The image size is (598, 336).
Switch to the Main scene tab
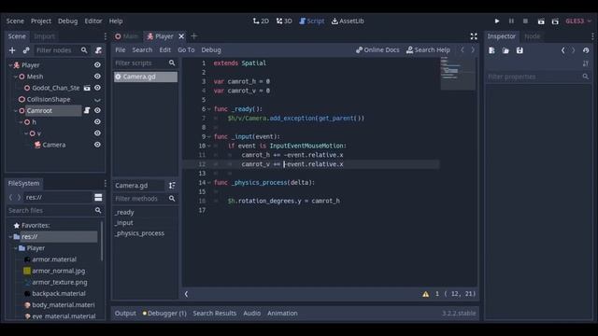pyautogui.click(x=127, y=36)
